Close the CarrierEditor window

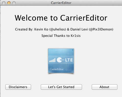[4, 3]
